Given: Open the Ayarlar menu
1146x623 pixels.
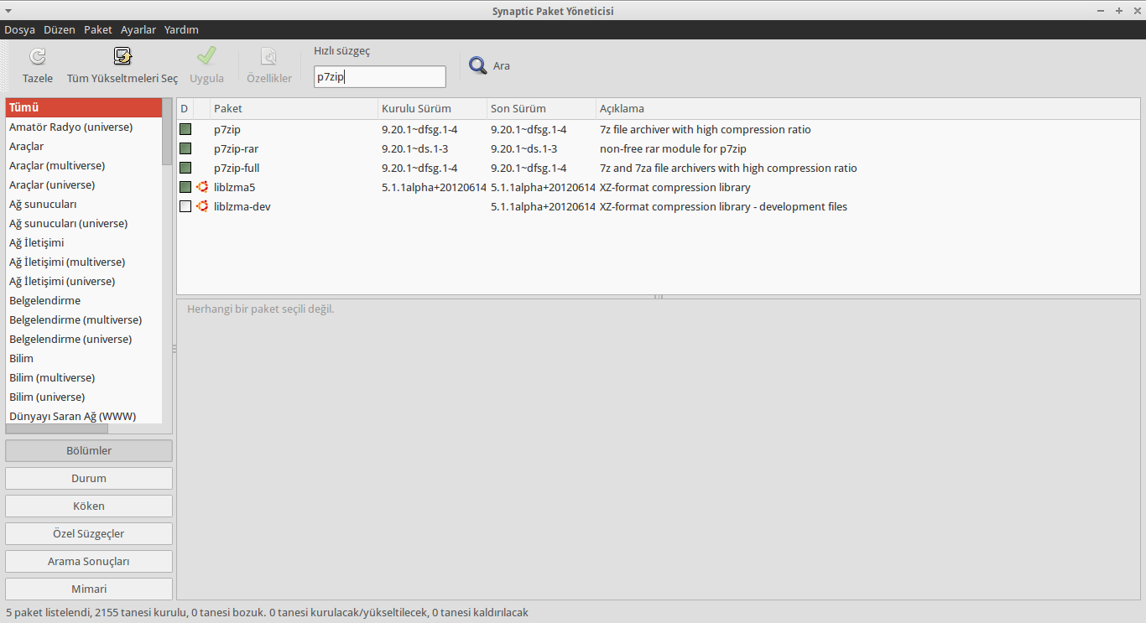Looking at the screenshot, I should [138, 29].
